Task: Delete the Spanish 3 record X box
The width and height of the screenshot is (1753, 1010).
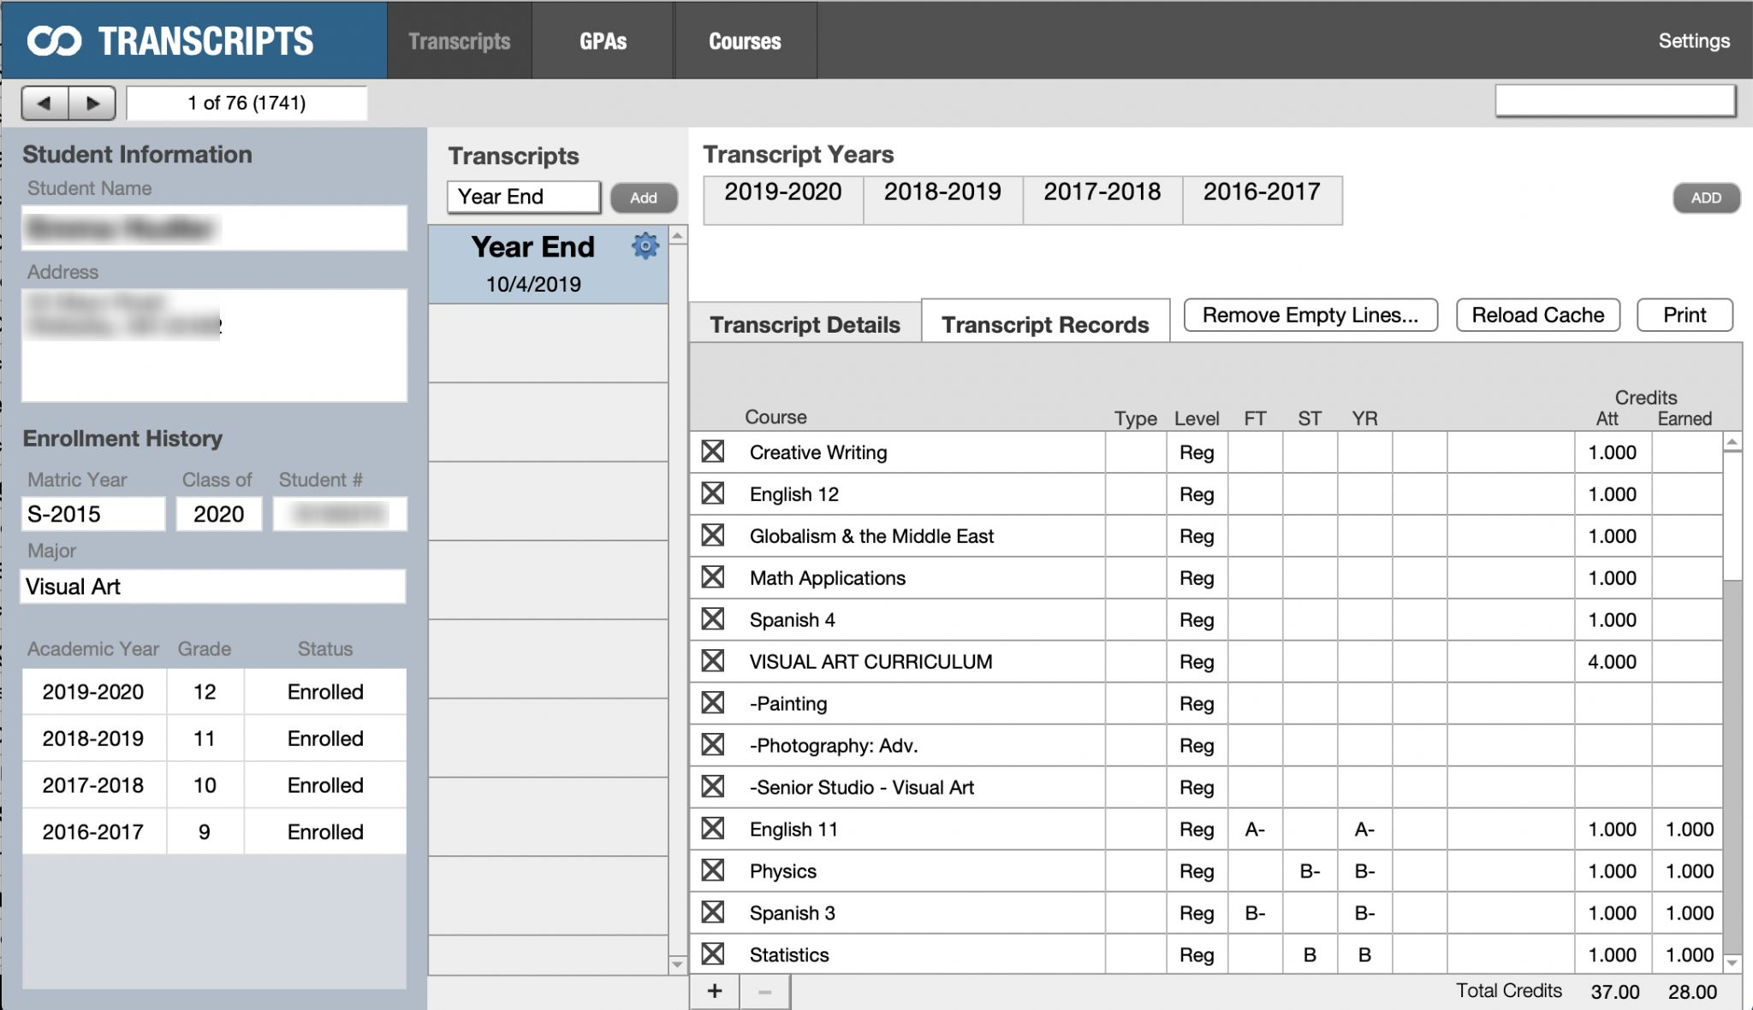Action: [713, 913]
